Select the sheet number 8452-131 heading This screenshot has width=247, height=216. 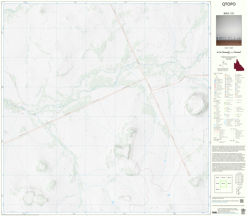229,14
